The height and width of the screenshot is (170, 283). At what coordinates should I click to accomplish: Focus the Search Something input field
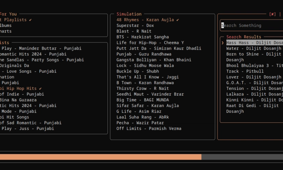point(252,25)
